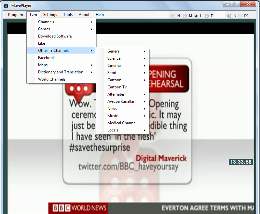The height and width of the screenshot is (214, 260).
Task: Choose Facebook from the Tvm menu
Action: 47,58
